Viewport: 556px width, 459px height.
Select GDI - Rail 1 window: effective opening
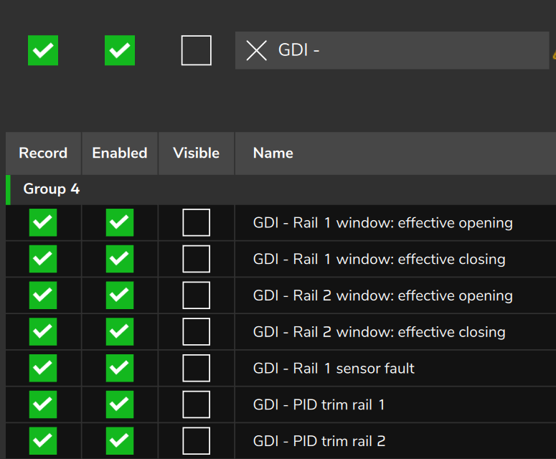[x=382, y=223]
